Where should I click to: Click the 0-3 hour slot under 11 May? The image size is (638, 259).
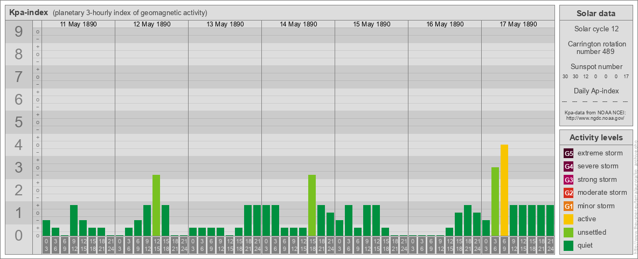pyautogui.click(x=46, y=245)
